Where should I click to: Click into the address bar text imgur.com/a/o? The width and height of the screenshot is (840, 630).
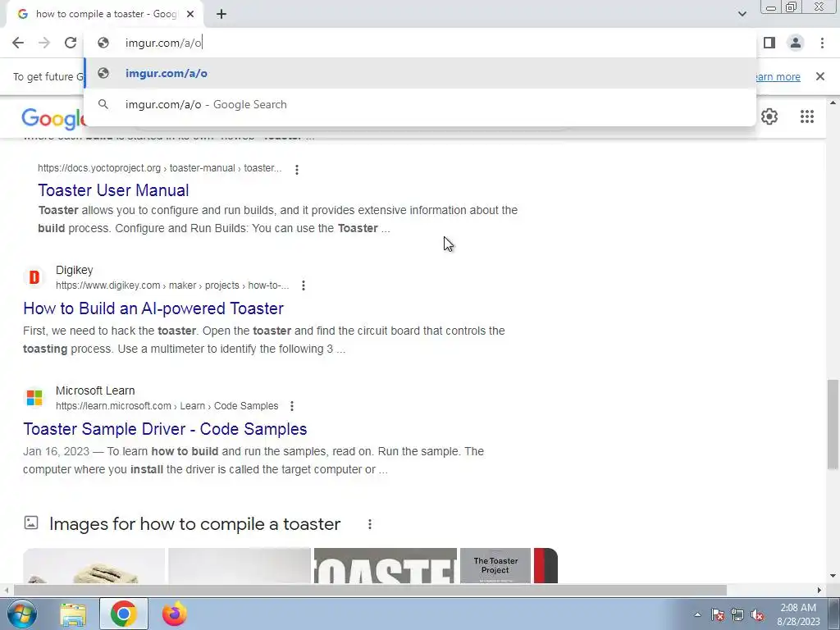tap(163, 43)
